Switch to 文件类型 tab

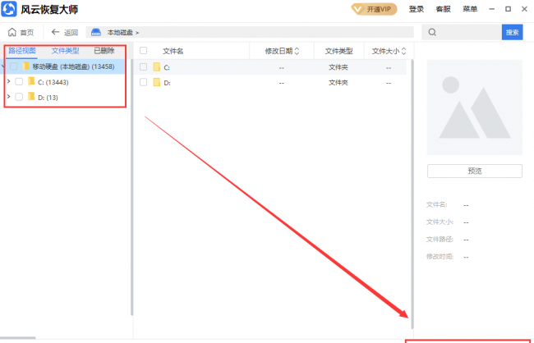coord(66,51)
